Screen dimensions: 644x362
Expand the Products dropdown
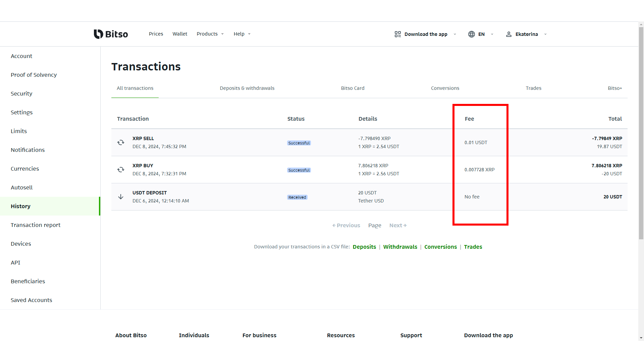point(210,34)
